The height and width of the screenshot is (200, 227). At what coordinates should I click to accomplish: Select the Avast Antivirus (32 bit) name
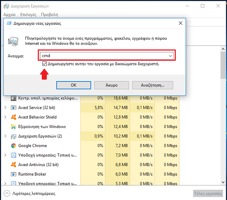[x=38, y=165]
